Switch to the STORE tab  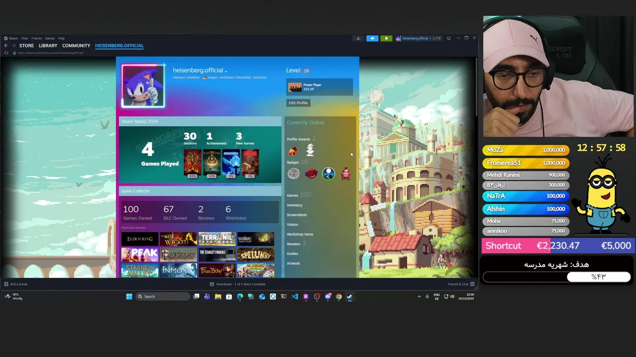pos(26,46)
